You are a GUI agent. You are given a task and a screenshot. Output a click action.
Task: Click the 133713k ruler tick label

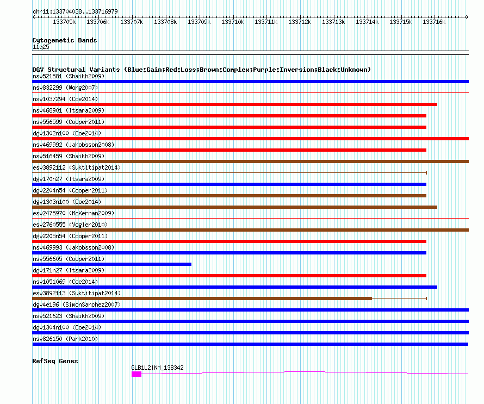(333, 22)
